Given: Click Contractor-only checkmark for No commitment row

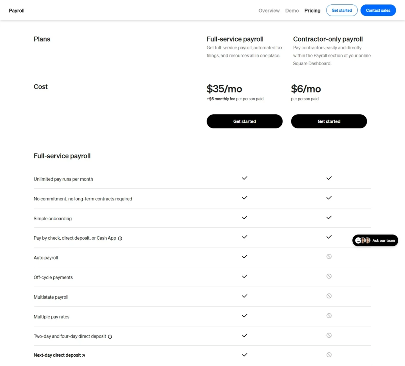Looking at the screenshot, I should (329, 198).
